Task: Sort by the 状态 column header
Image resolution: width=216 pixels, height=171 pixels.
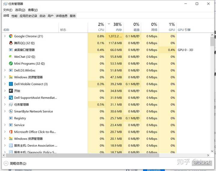Action: tap(73, 27)
